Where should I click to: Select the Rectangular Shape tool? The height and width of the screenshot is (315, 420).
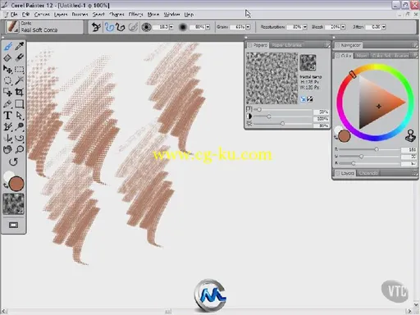19,104
